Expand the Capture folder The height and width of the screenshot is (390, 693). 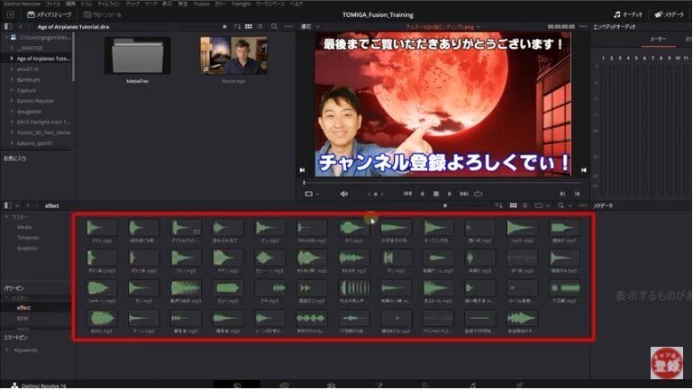tap(11, 90)
